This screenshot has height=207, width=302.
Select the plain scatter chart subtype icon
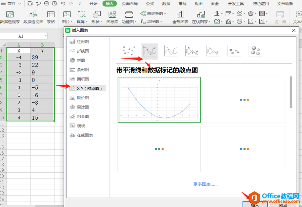coord(129,51)
